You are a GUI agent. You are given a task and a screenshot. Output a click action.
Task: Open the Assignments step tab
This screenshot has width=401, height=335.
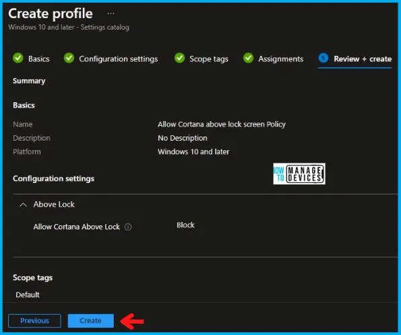[281, 59]
